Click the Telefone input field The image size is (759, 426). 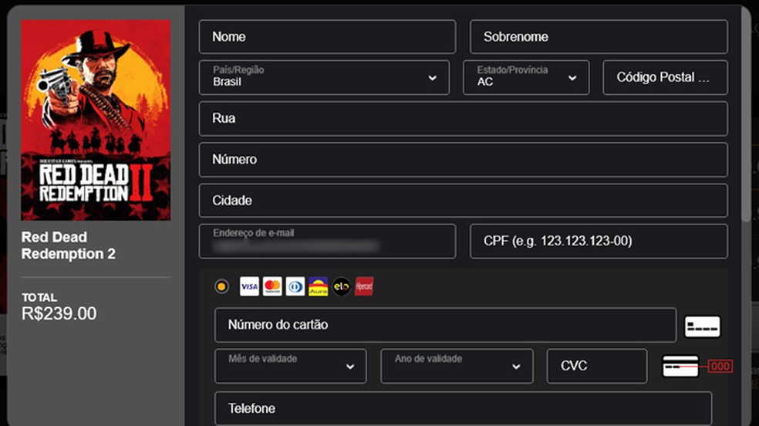click(464, 408)
